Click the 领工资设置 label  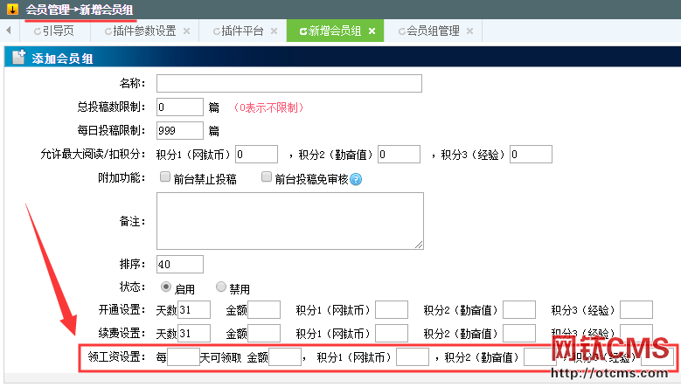point(116,356)
